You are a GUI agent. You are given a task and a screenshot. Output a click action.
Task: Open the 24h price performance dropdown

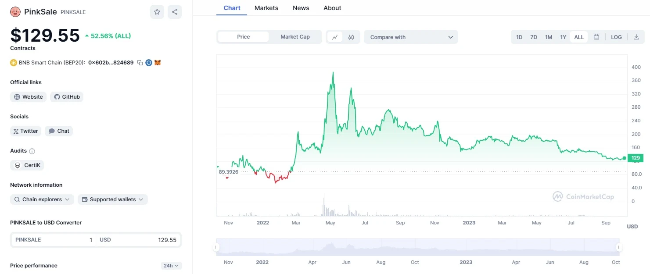click(x=171, y=266)
